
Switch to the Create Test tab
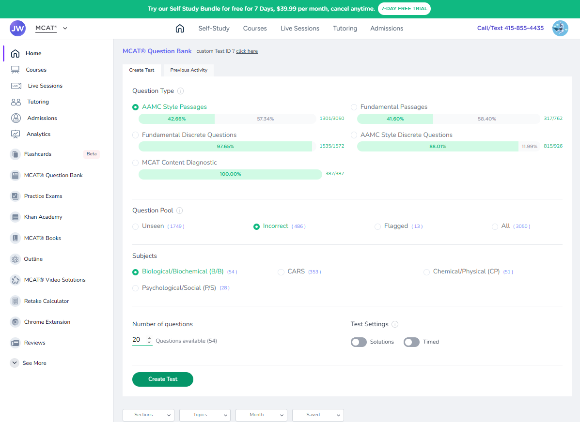click(x=141, y=70)
